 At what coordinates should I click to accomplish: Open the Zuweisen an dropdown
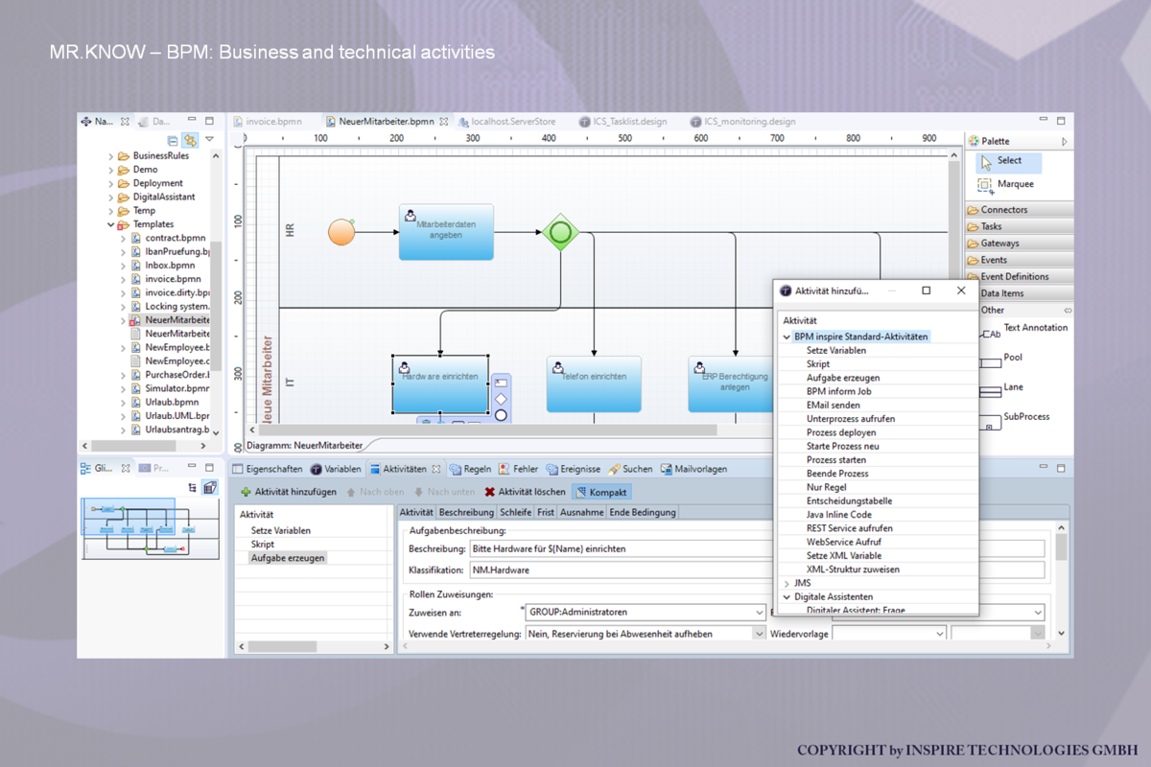(760, 612)
